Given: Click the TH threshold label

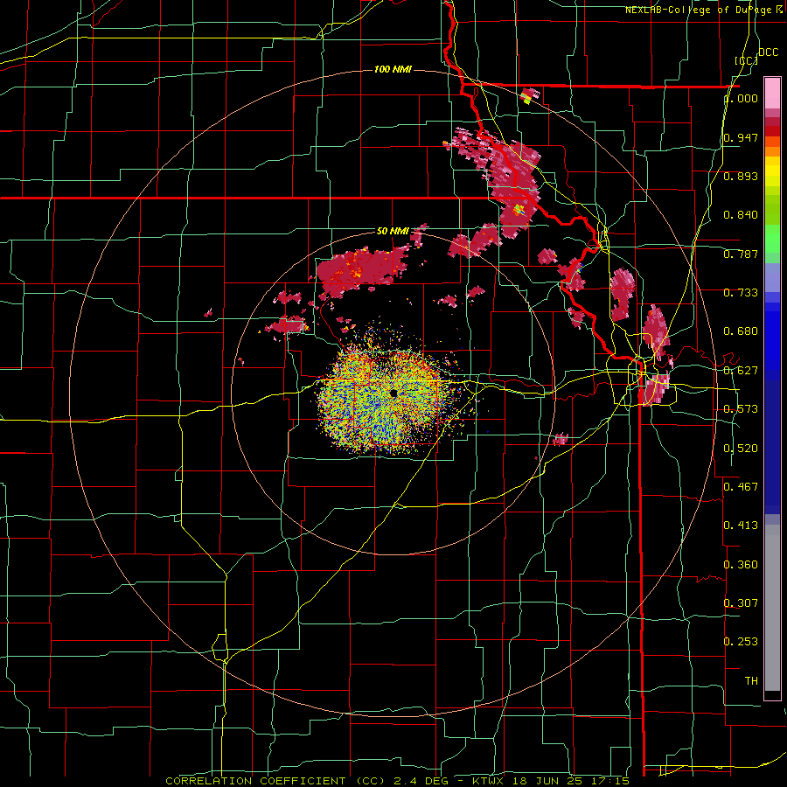Looking at the screenshot, I should [751, 681].
